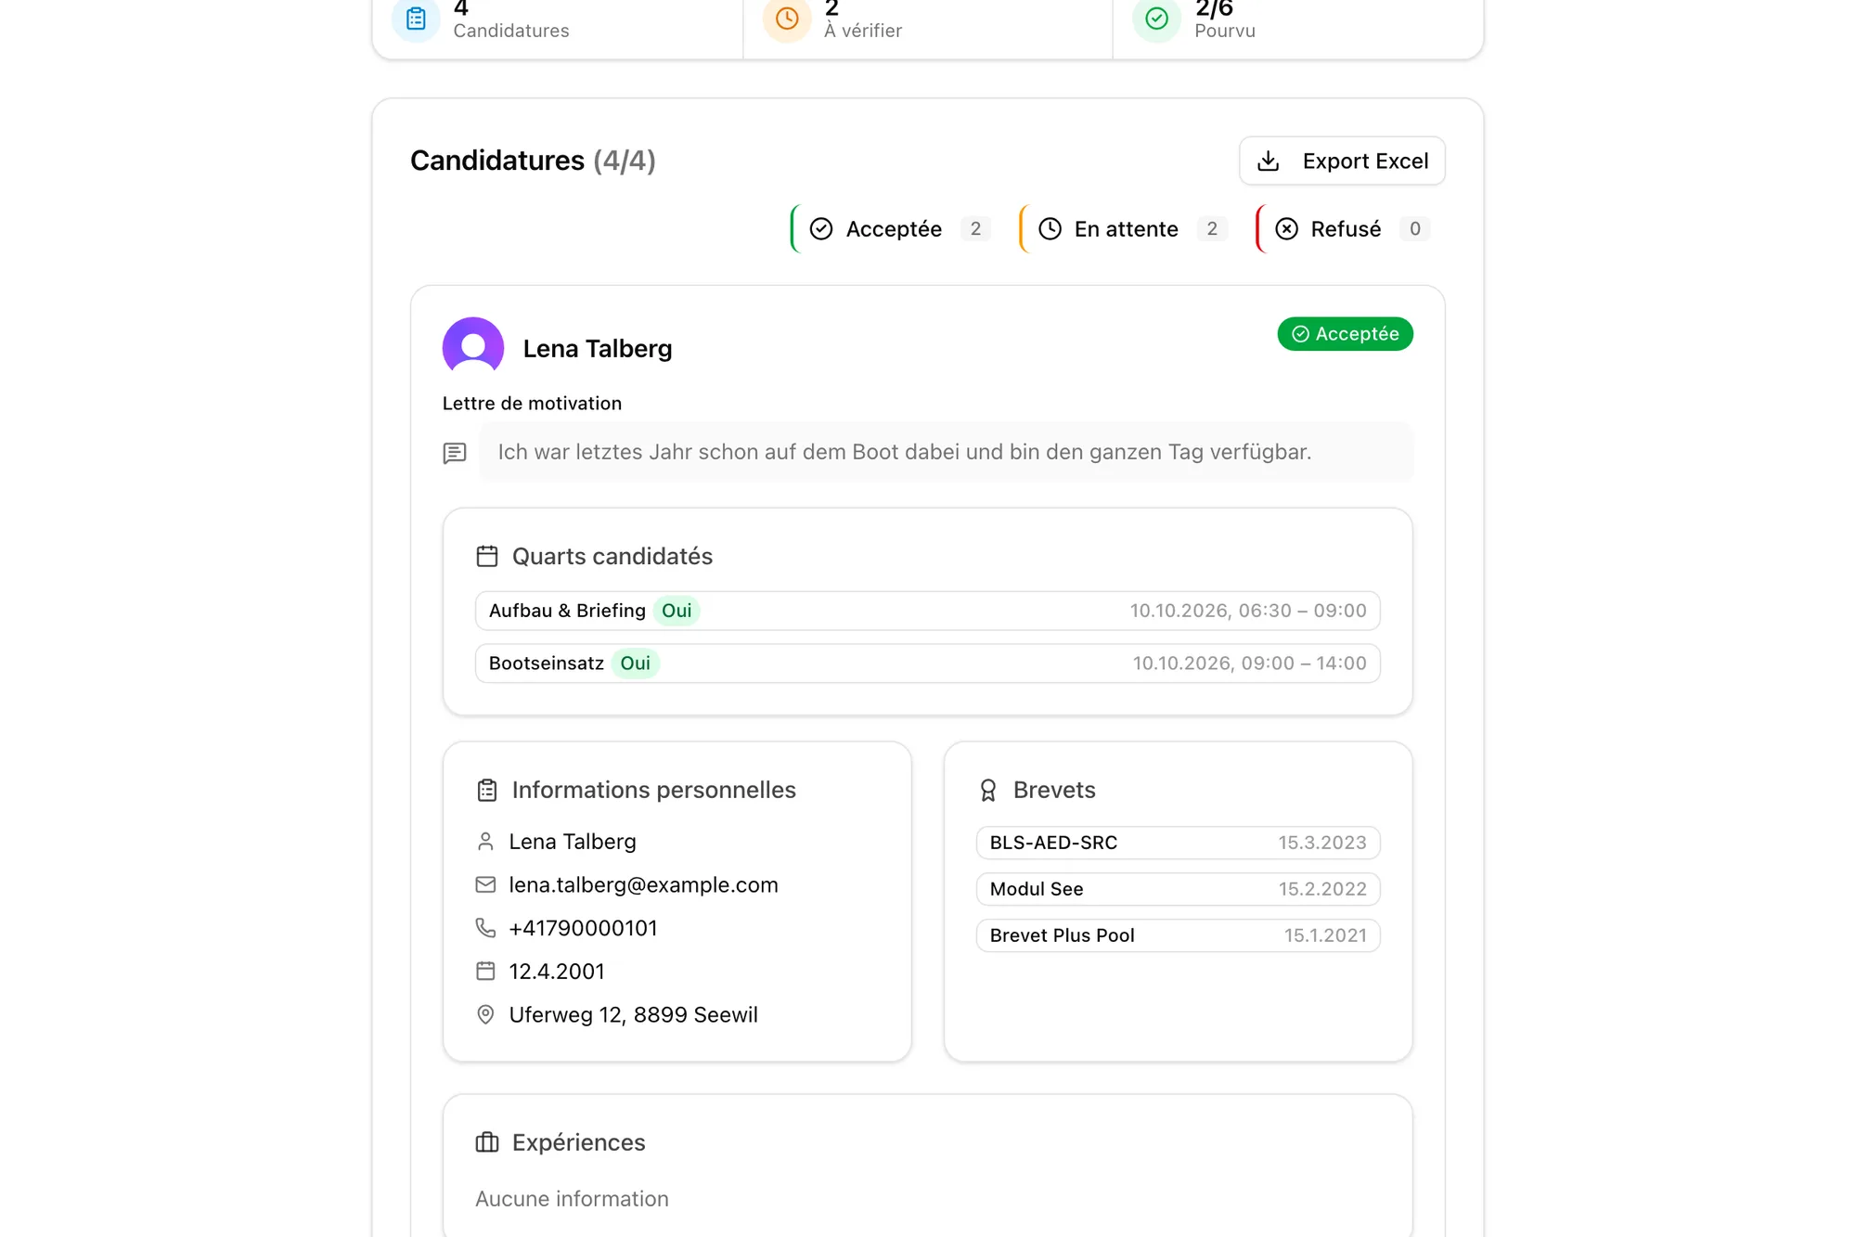Image resolution: width=1856 pixels, height=1237 pixels.
Task: Click the motivation letter text box
Action: tap(947, 452)
